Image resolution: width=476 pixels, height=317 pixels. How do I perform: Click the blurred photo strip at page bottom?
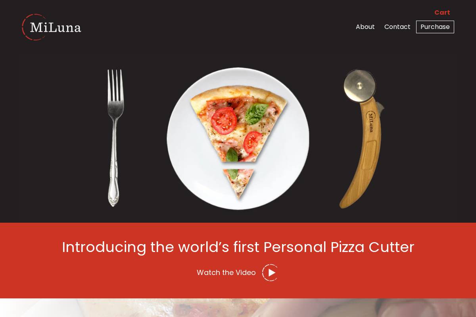coord(238,307)
